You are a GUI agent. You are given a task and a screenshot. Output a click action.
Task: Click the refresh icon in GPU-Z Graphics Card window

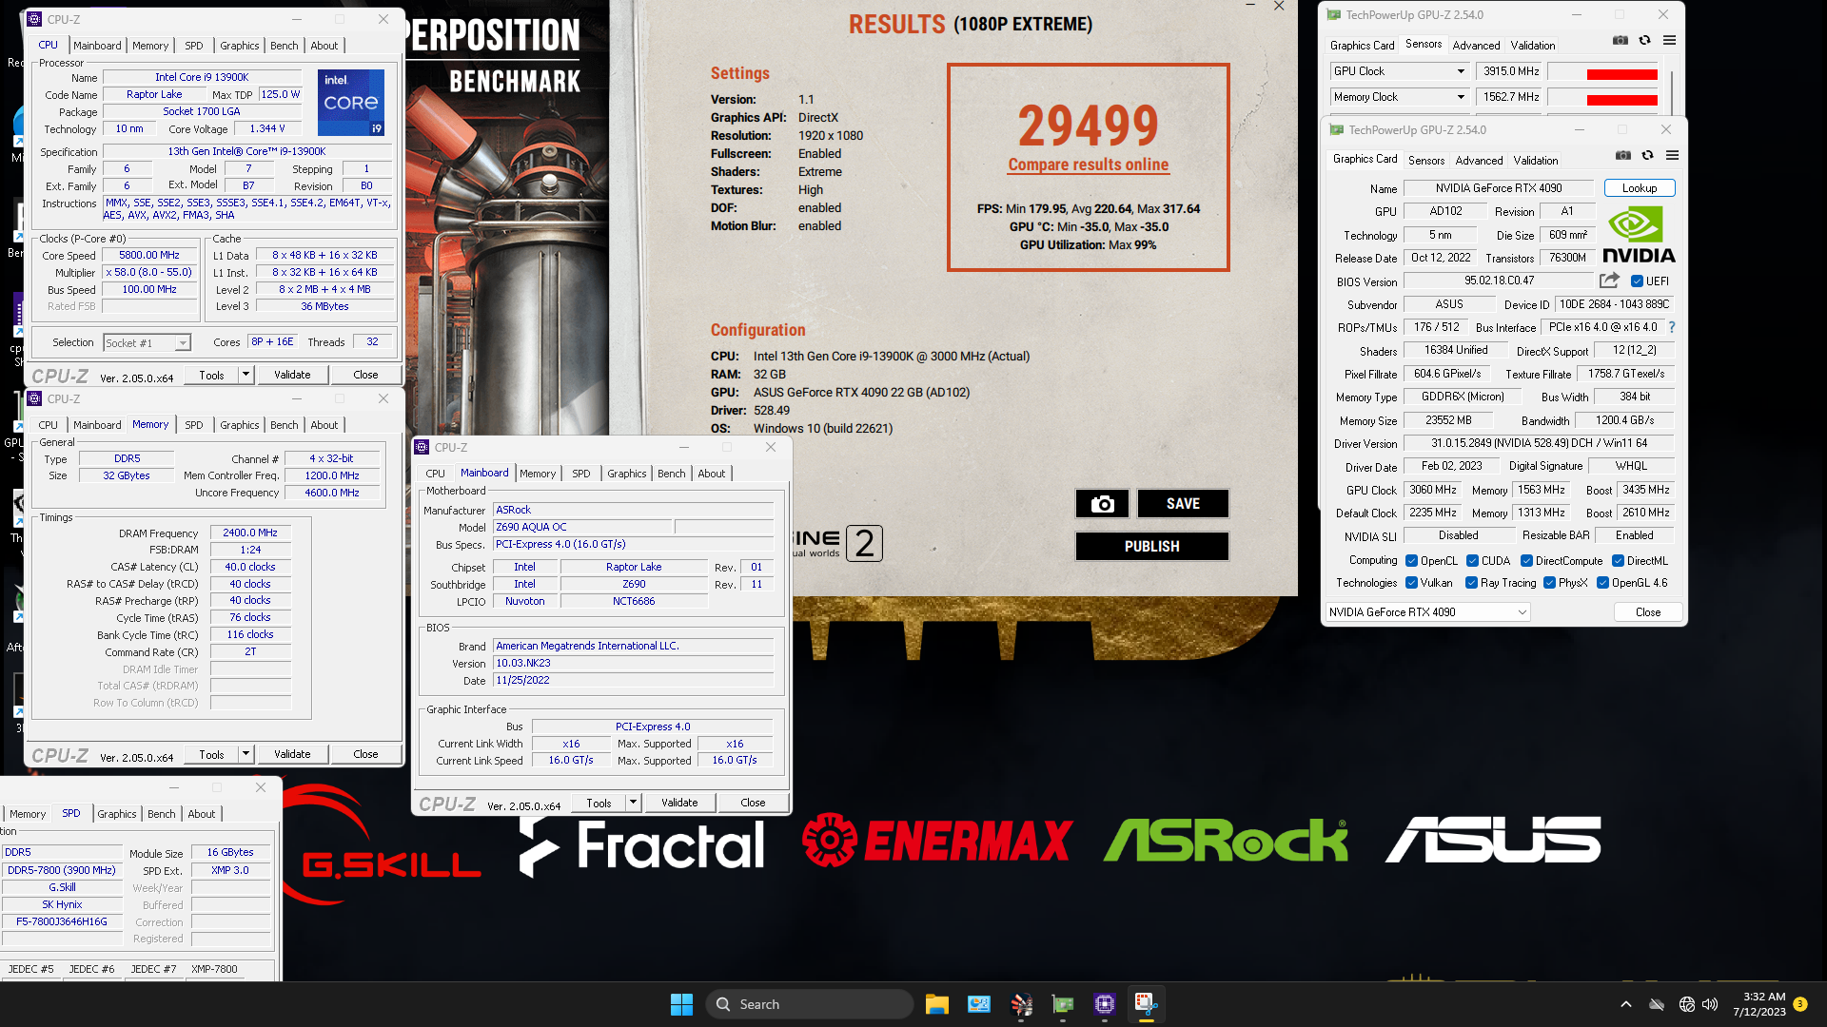point(1648,155)
